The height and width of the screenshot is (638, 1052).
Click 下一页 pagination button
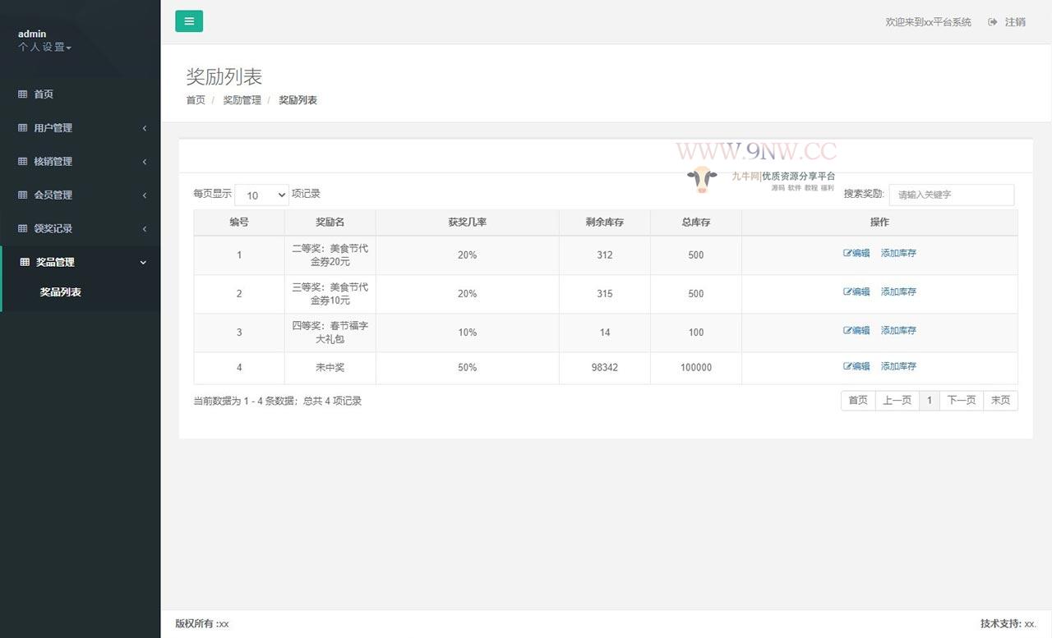962,401
